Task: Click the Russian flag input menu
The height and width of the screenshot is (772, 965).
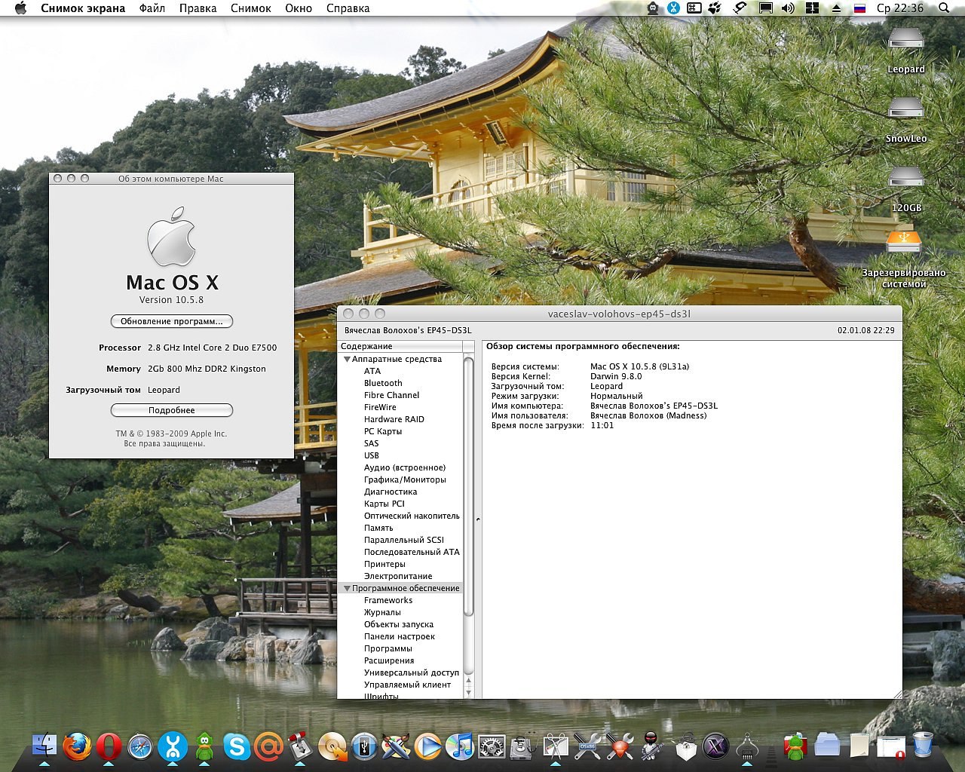Action: [x=859, y=8]
